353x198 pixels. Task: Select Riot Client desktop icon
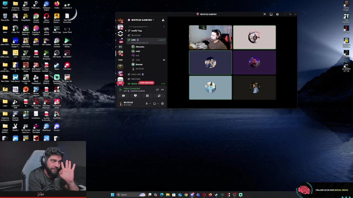click(x=67, y=66)
